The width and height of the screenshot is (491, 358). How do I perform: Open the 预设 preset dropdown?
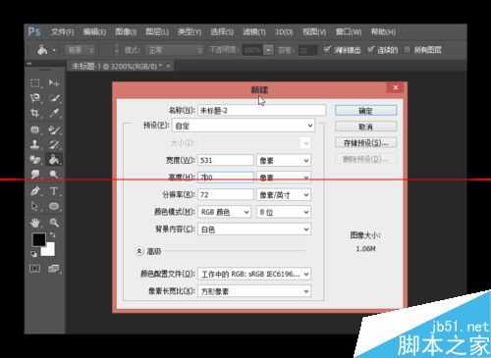point(244,126)
